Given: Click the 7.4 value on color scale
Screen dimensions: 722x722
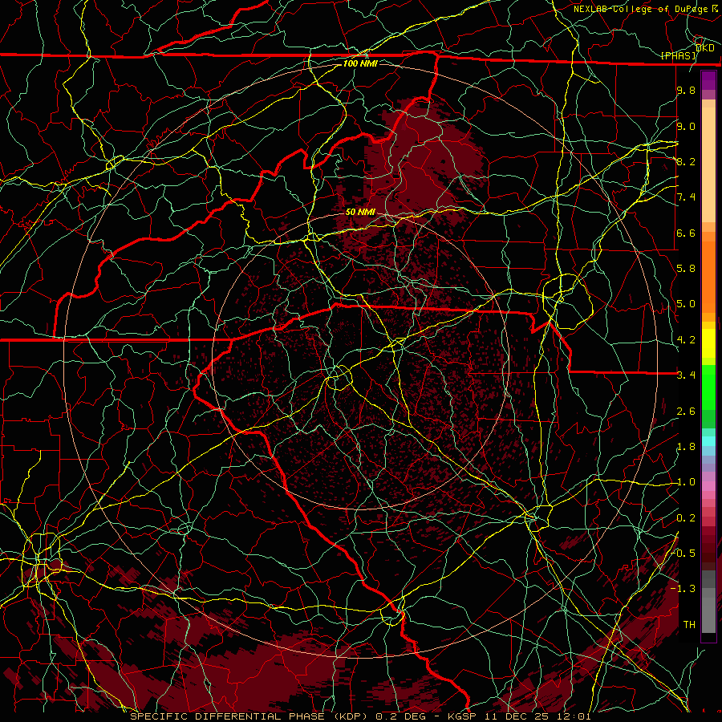Looking at the screenshot, I should 686,197.
